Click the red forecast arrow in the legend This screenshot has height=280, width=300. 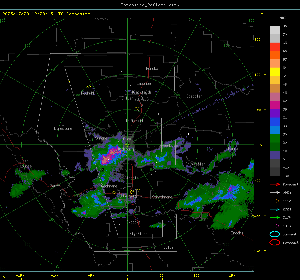(275, 184)
